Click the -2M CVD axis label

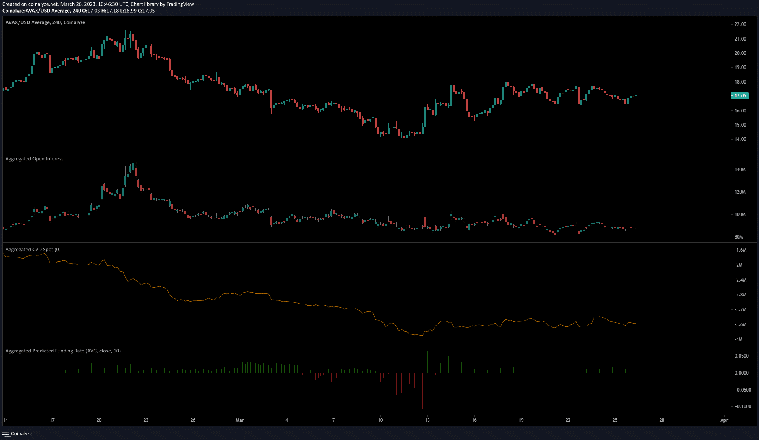738,265
